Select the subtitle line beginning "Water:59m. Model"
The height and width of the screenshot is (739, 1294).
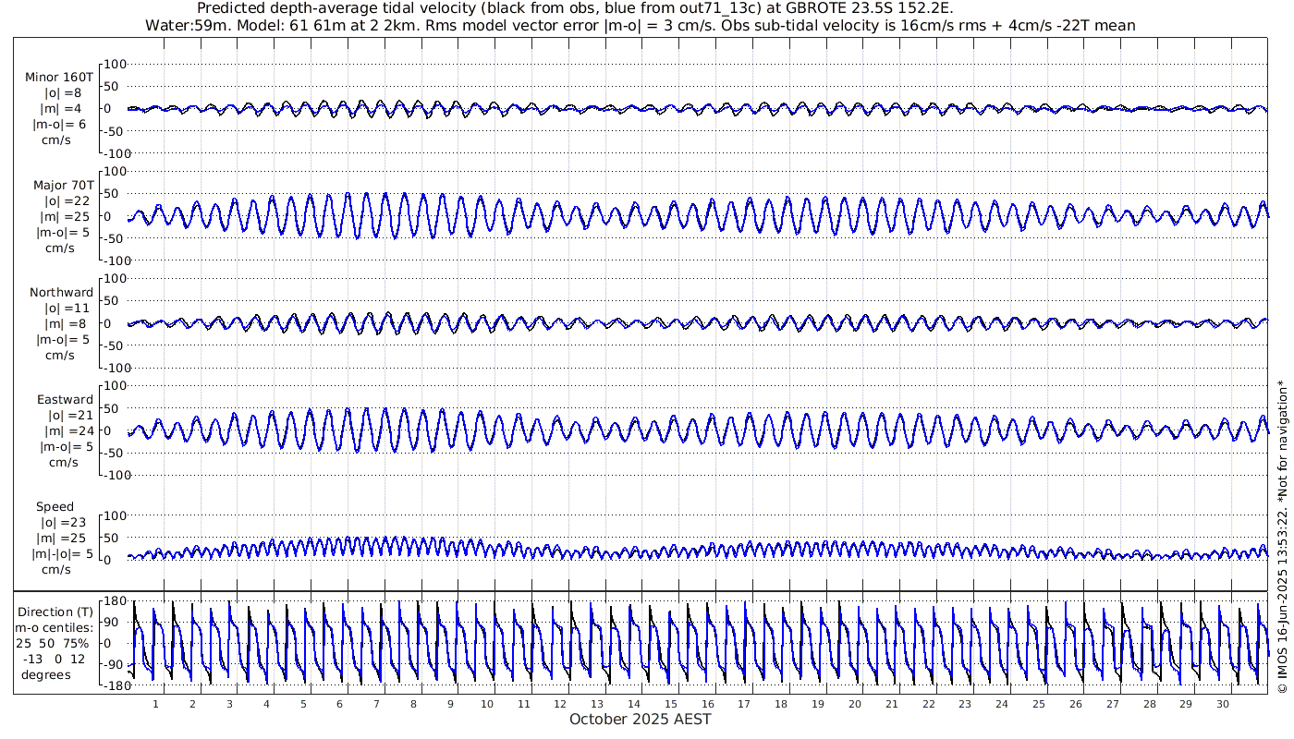click(x=641, y=25)
